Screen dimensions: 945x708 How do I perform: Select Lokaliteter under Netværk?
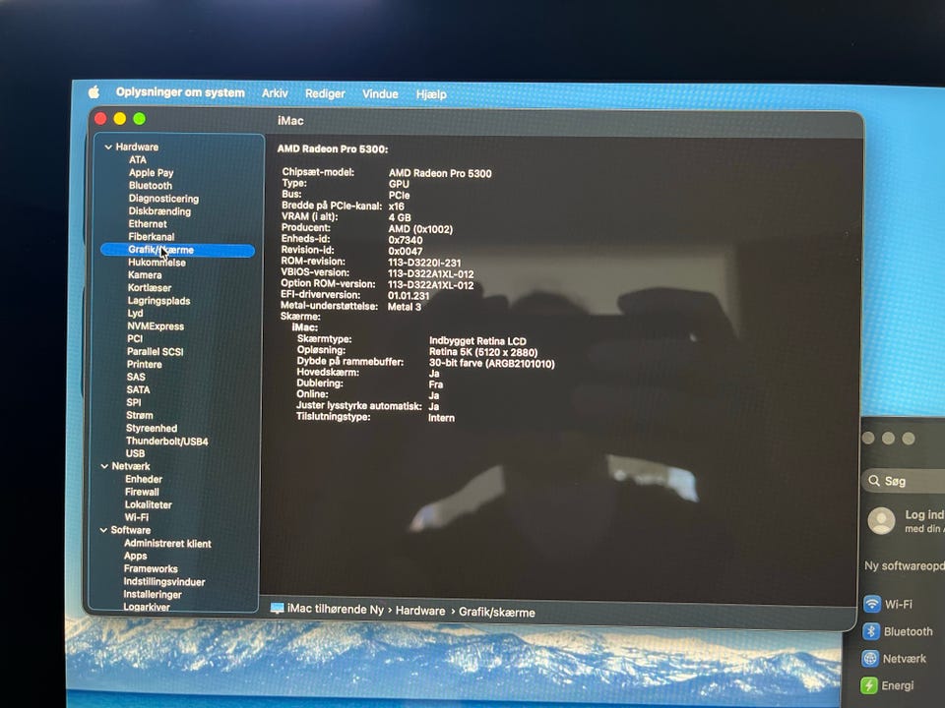click(x=149, y=504)
